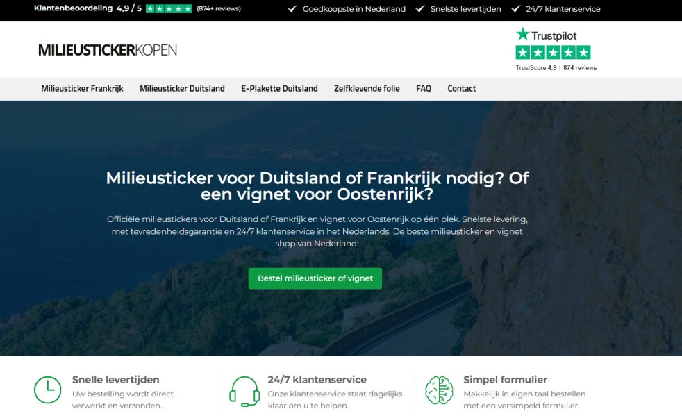
Task: Click the green headset icon
Action: click(x=244, y=392)
